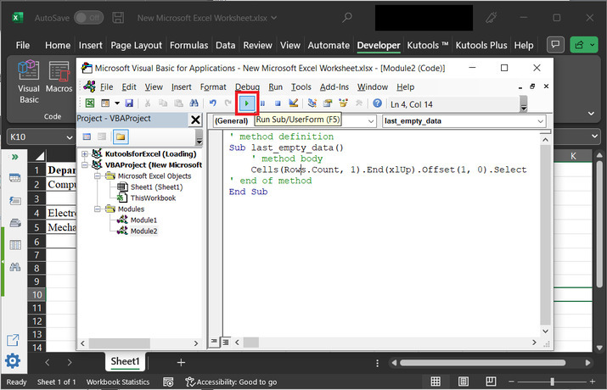Open VBA Help question mark icon
This screenshot has width=607, height=390.
377,103
